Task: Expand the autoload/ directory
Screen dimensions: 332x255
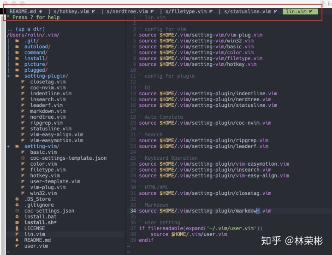Action: [37, 47]
